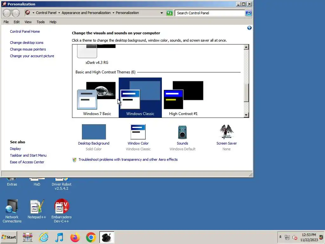Screen dimensions: 325x244
Task: Click Personalization in the breadcrumb path
Action: (127, 13)
